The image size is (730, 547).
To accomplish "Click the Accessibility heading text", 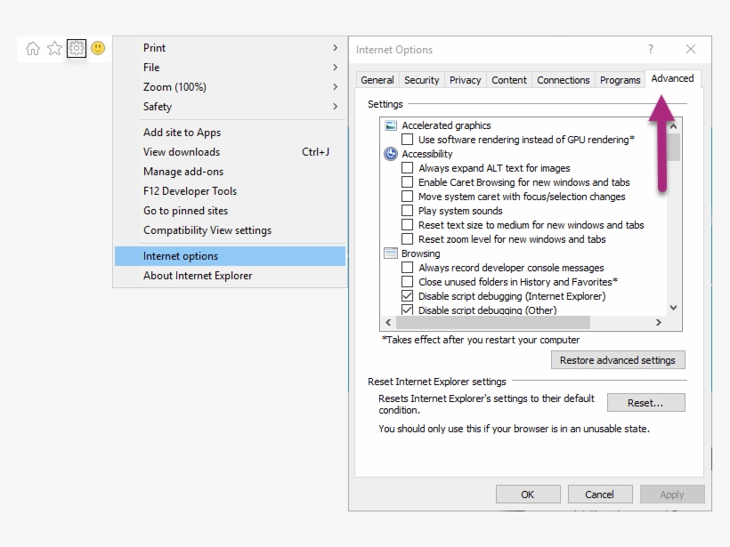I will coord(427,154).
